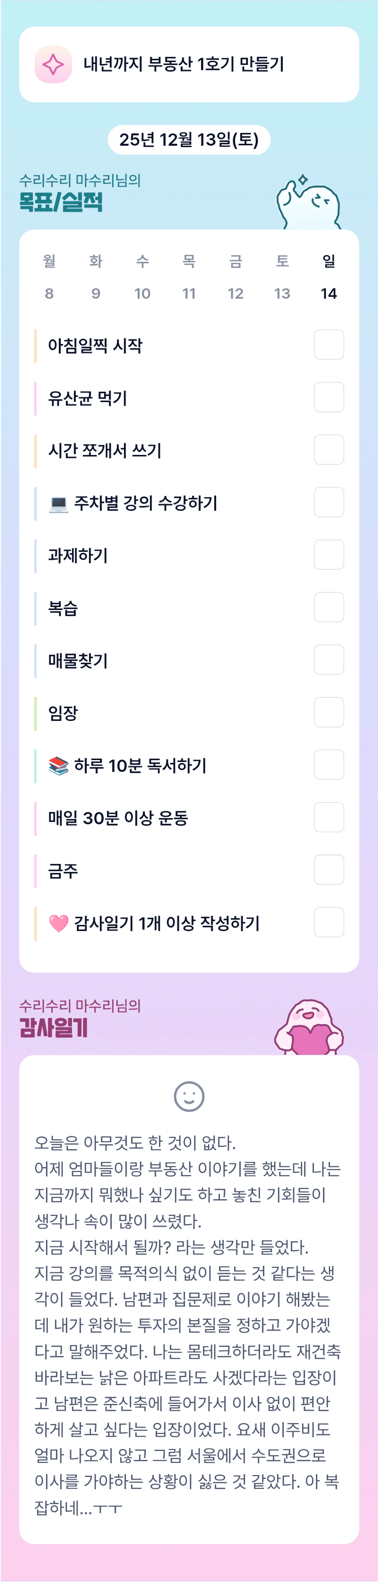The width and height of the screenshot is (378, 1582).
Task: Mark 금주 as done
Action: tap(328, 870)
